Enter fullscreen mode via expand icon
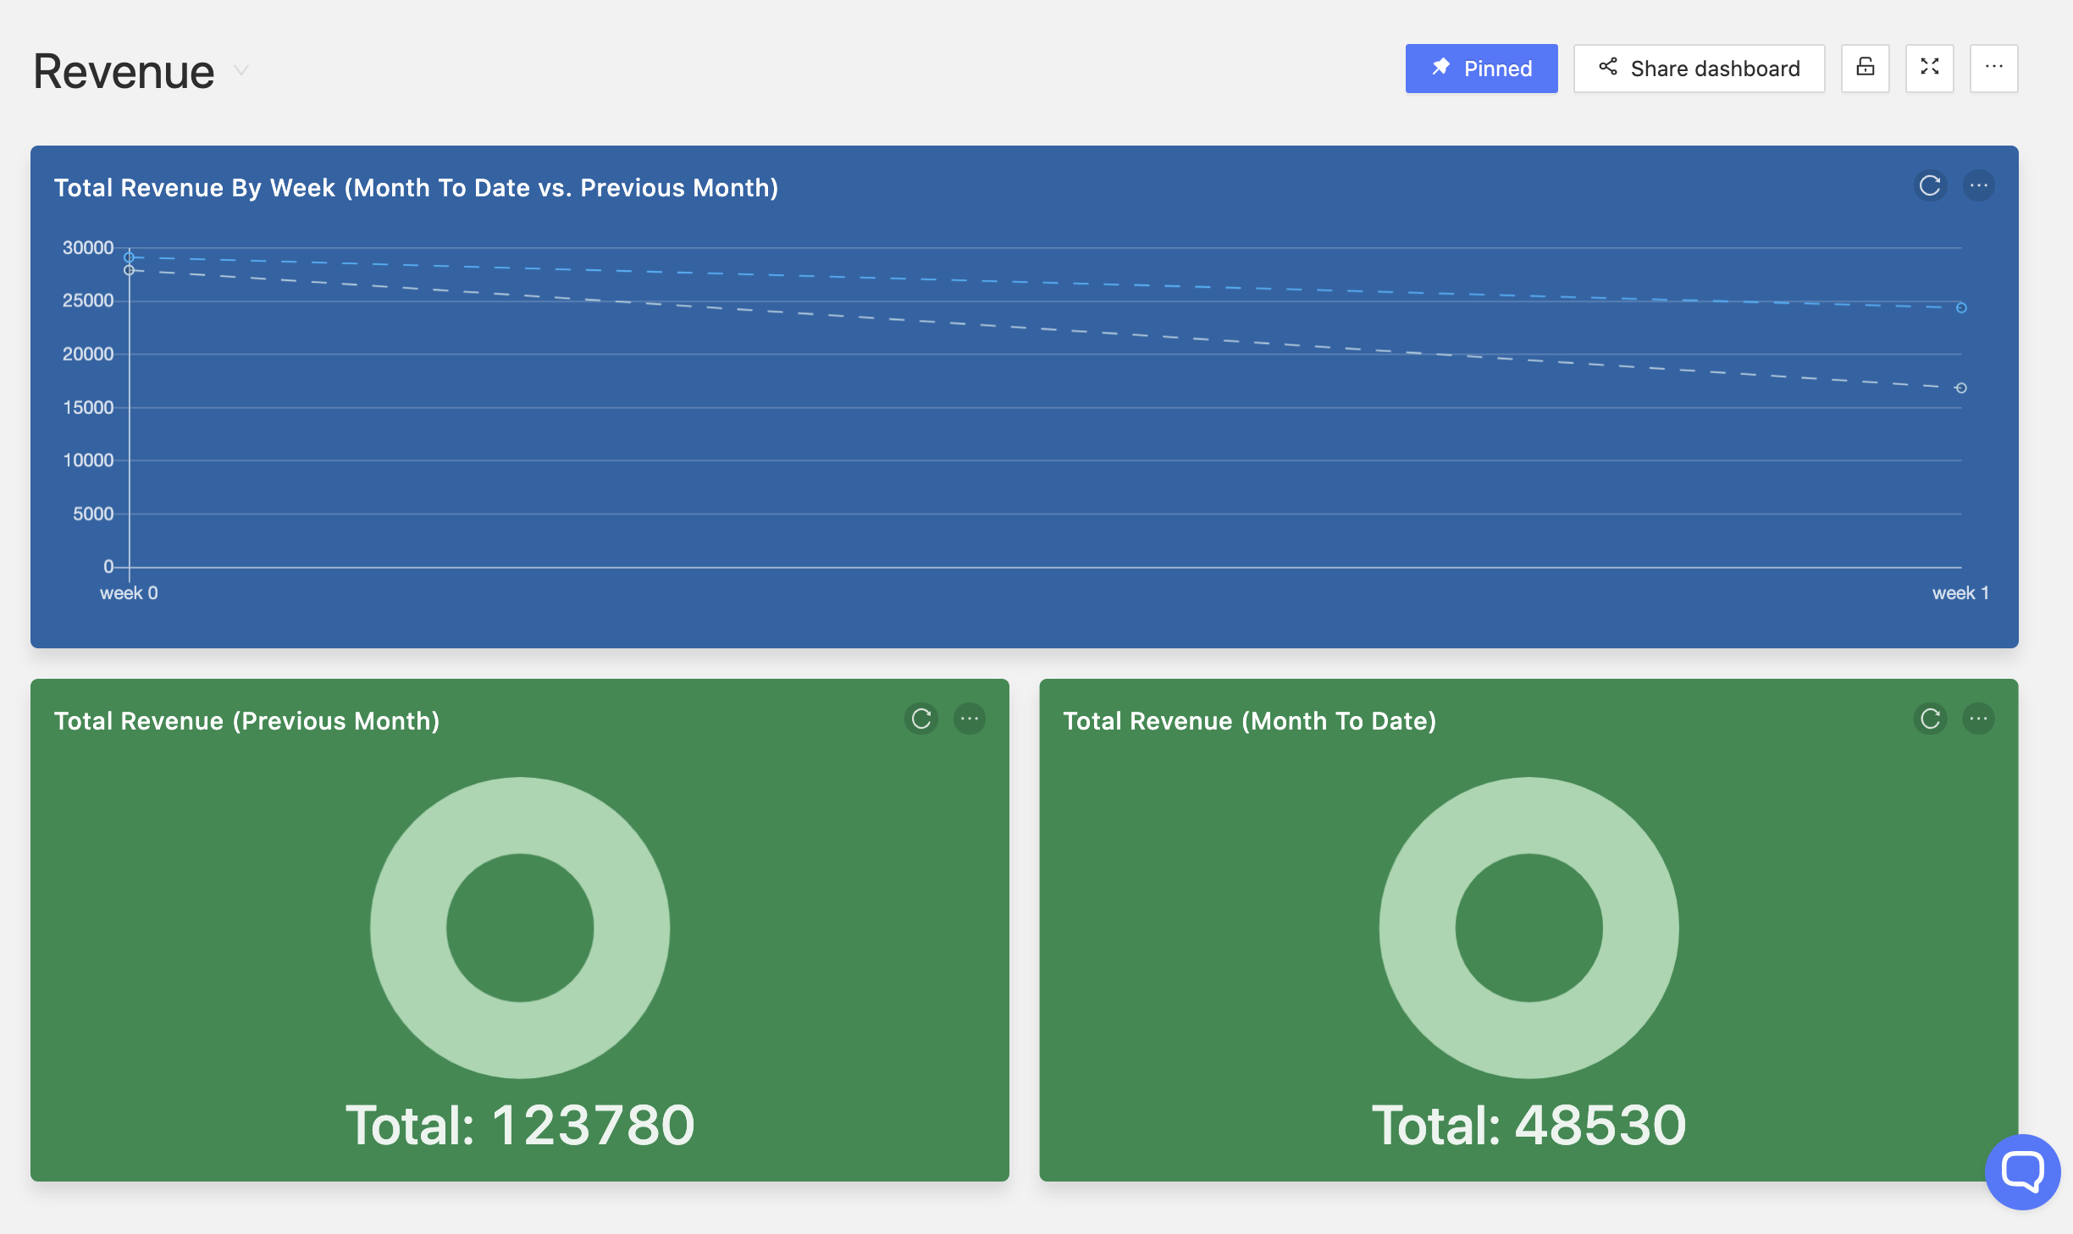This screenshot has height=1234, width=2073. tap(1929, 68)
